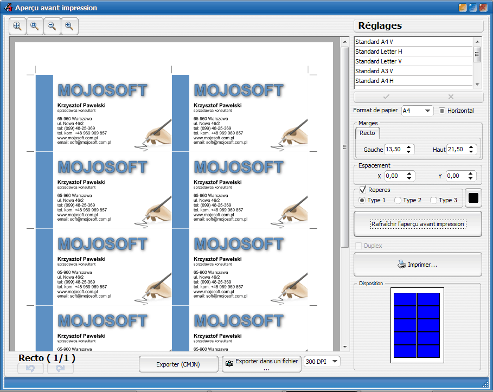Select the Standard Letter V preset
The image size is (493, 392).
[x=413, y=61]
